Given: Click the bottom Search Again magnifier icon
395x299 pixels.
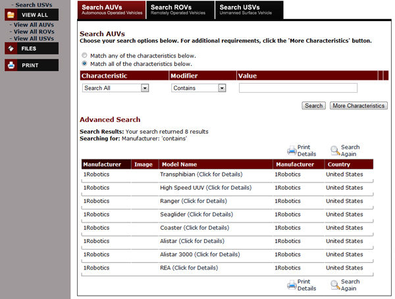Looking at the screenshot, I should click(x=335, y=285).
